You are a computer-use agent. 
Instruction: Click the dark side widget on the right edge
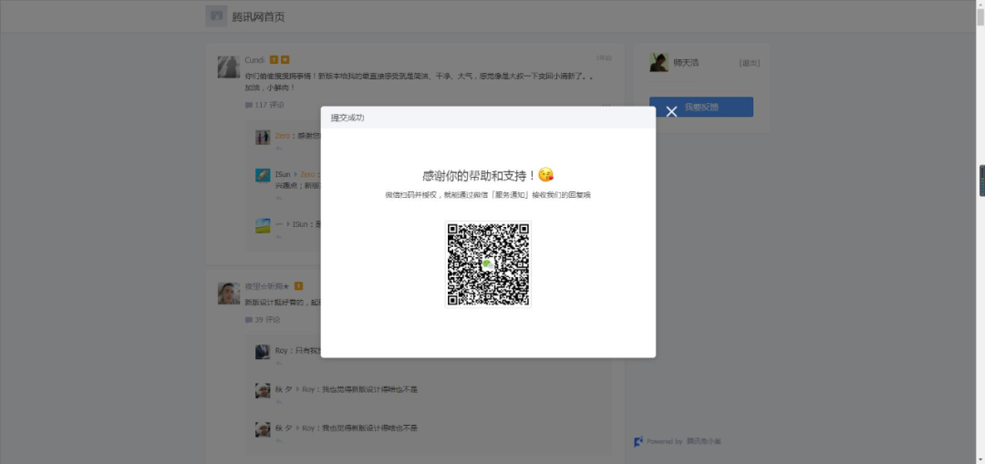click(982, 180)
